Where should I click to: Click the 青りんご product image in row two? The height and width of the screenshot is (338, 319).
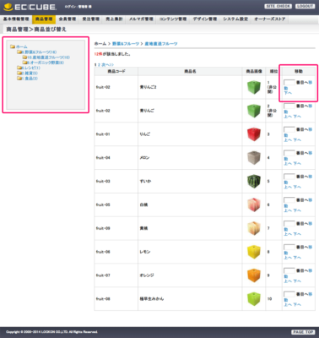(254, 111)
